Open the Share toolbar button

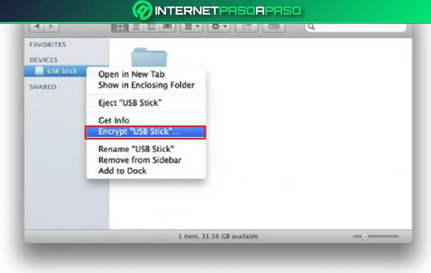click(247, 27)
